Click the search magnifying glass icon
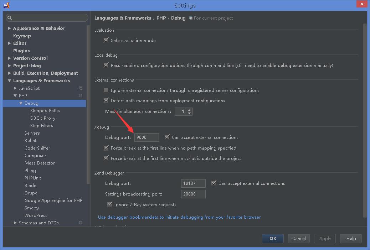 10,18
